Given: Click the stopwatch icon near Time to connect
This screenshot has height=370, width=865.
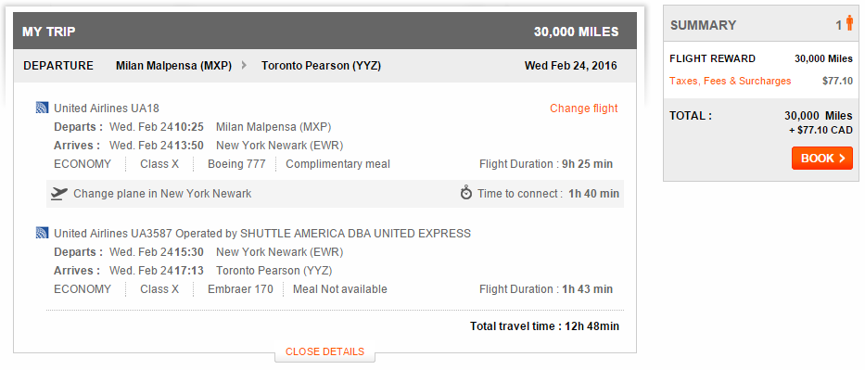Looking at the screenshot, I should point(466,193).
